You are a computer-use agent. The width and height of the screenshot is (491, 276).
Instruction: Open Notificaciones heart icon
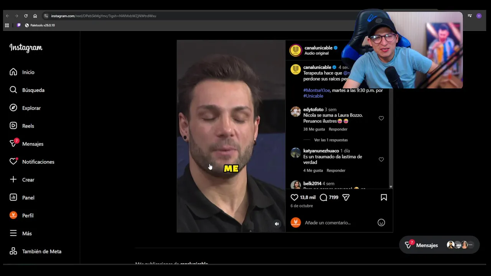[13, 162]
